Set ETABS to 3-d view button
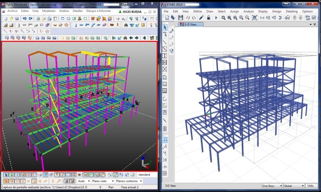Screen dimensions: 321x192 tap(262, 18)
